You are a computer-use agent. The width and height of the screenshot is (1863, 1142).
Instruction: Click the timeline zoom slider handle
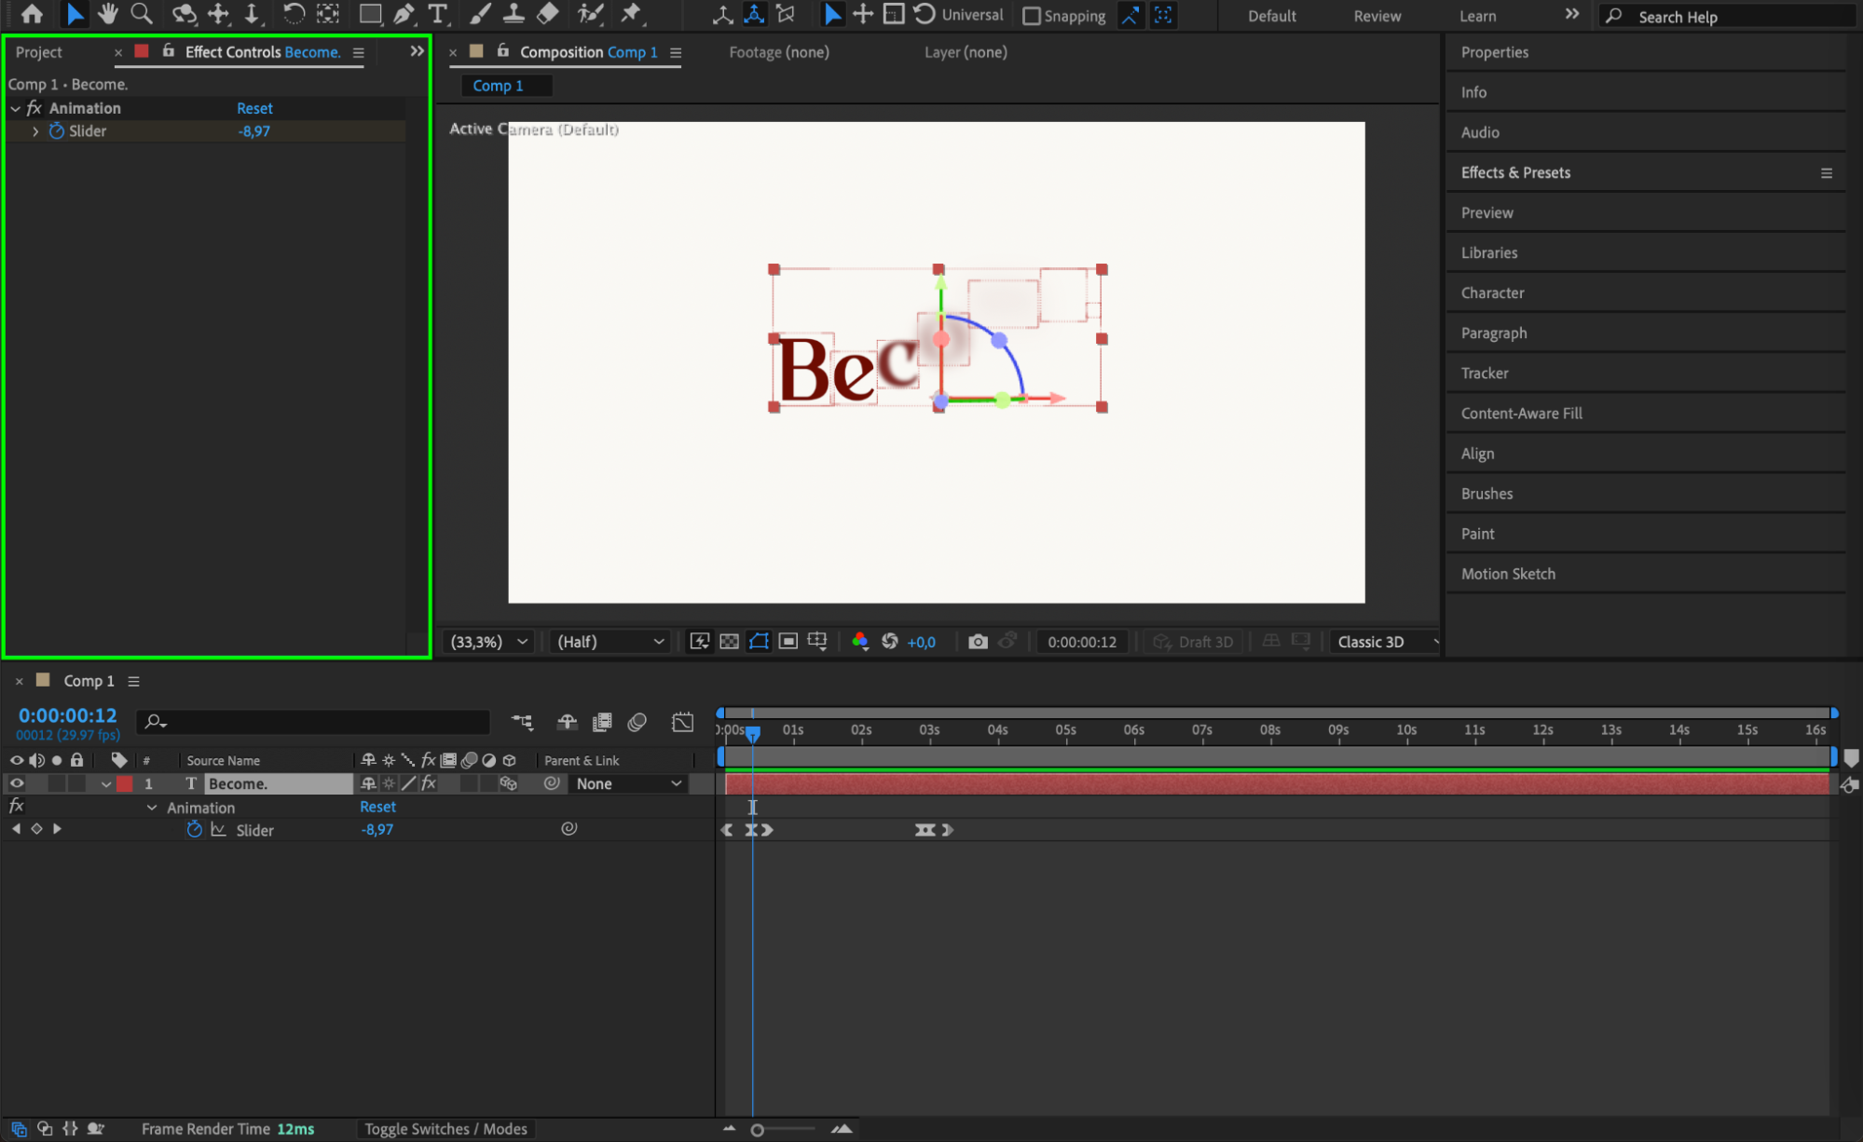pos(758,1130)
